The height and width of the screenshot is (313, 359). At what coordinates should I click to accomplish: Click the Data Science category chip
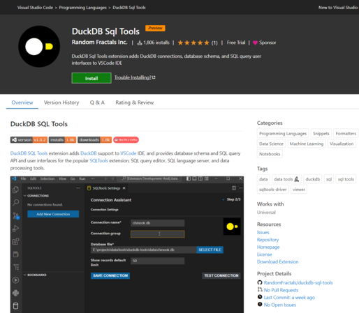pyautogui.click(x=271, y=144)
